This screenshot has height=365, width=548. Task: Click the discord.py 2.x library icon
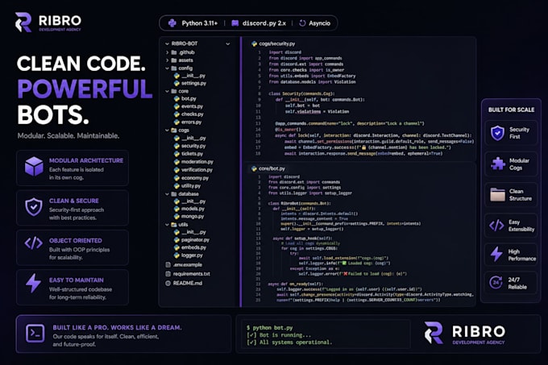[235, 23]
